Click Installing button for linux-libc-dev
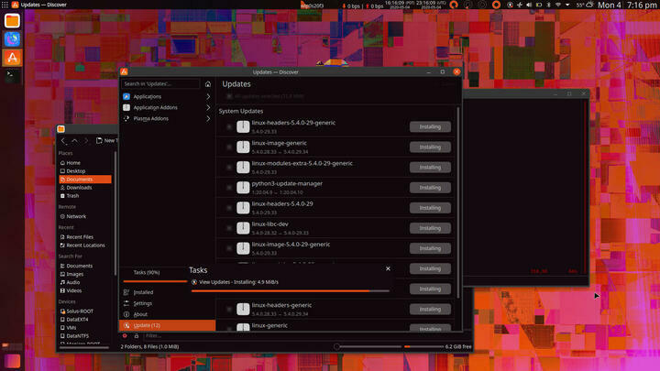This screenshot has width=660, height=371. (x=430, y=228)
